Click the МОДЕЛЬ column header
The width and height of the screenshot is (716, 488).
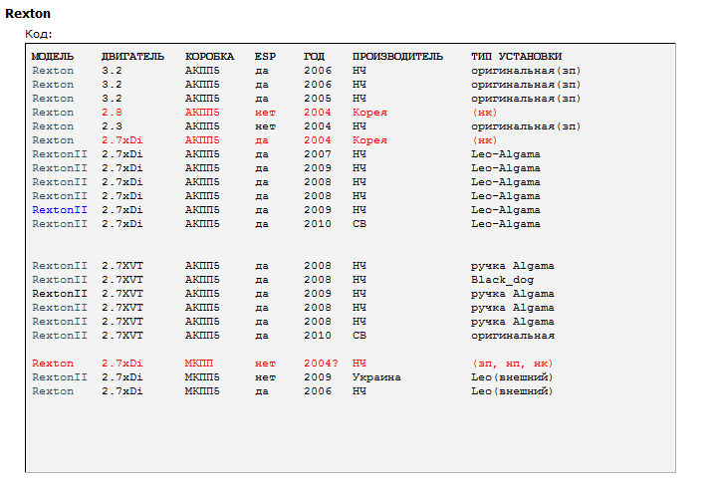click(53, 57)
